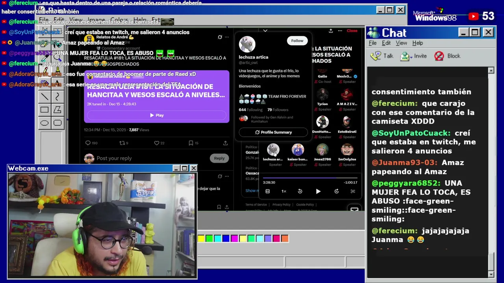Screen dimensions: 504x283
Task: Click the repost icon showing 9
Action: click(122, 143)
